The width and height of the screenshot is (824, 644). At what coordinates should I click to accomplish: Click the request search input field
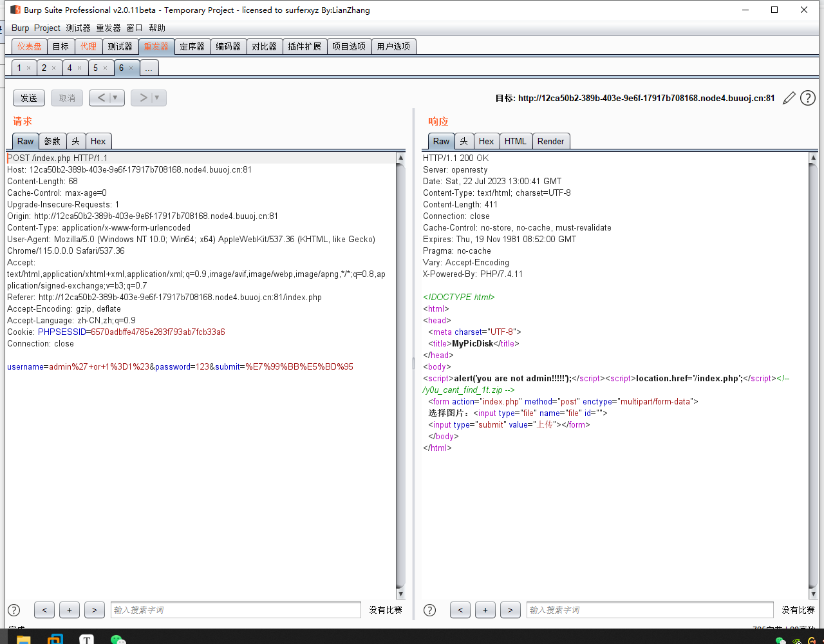pyautogui.click(x=235, y=610)
